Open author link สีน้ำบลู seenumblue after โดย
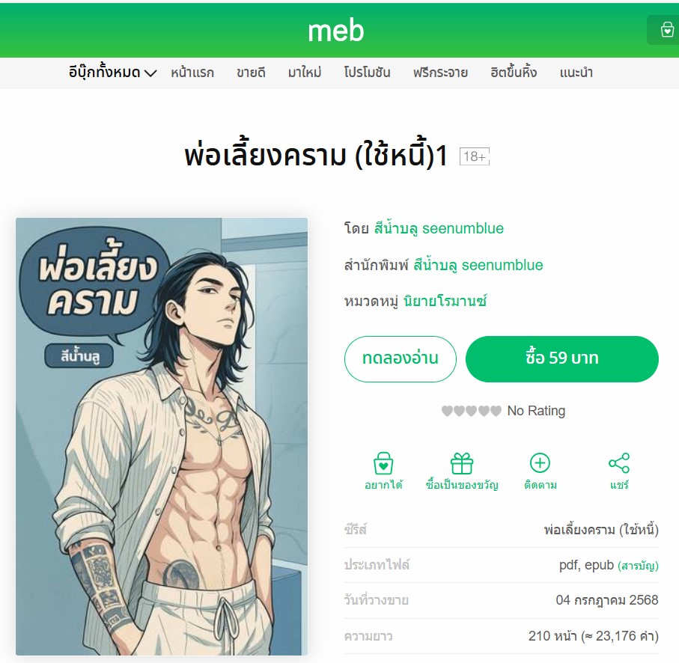This screenshot has height=663, width=679. coord(439,228)
